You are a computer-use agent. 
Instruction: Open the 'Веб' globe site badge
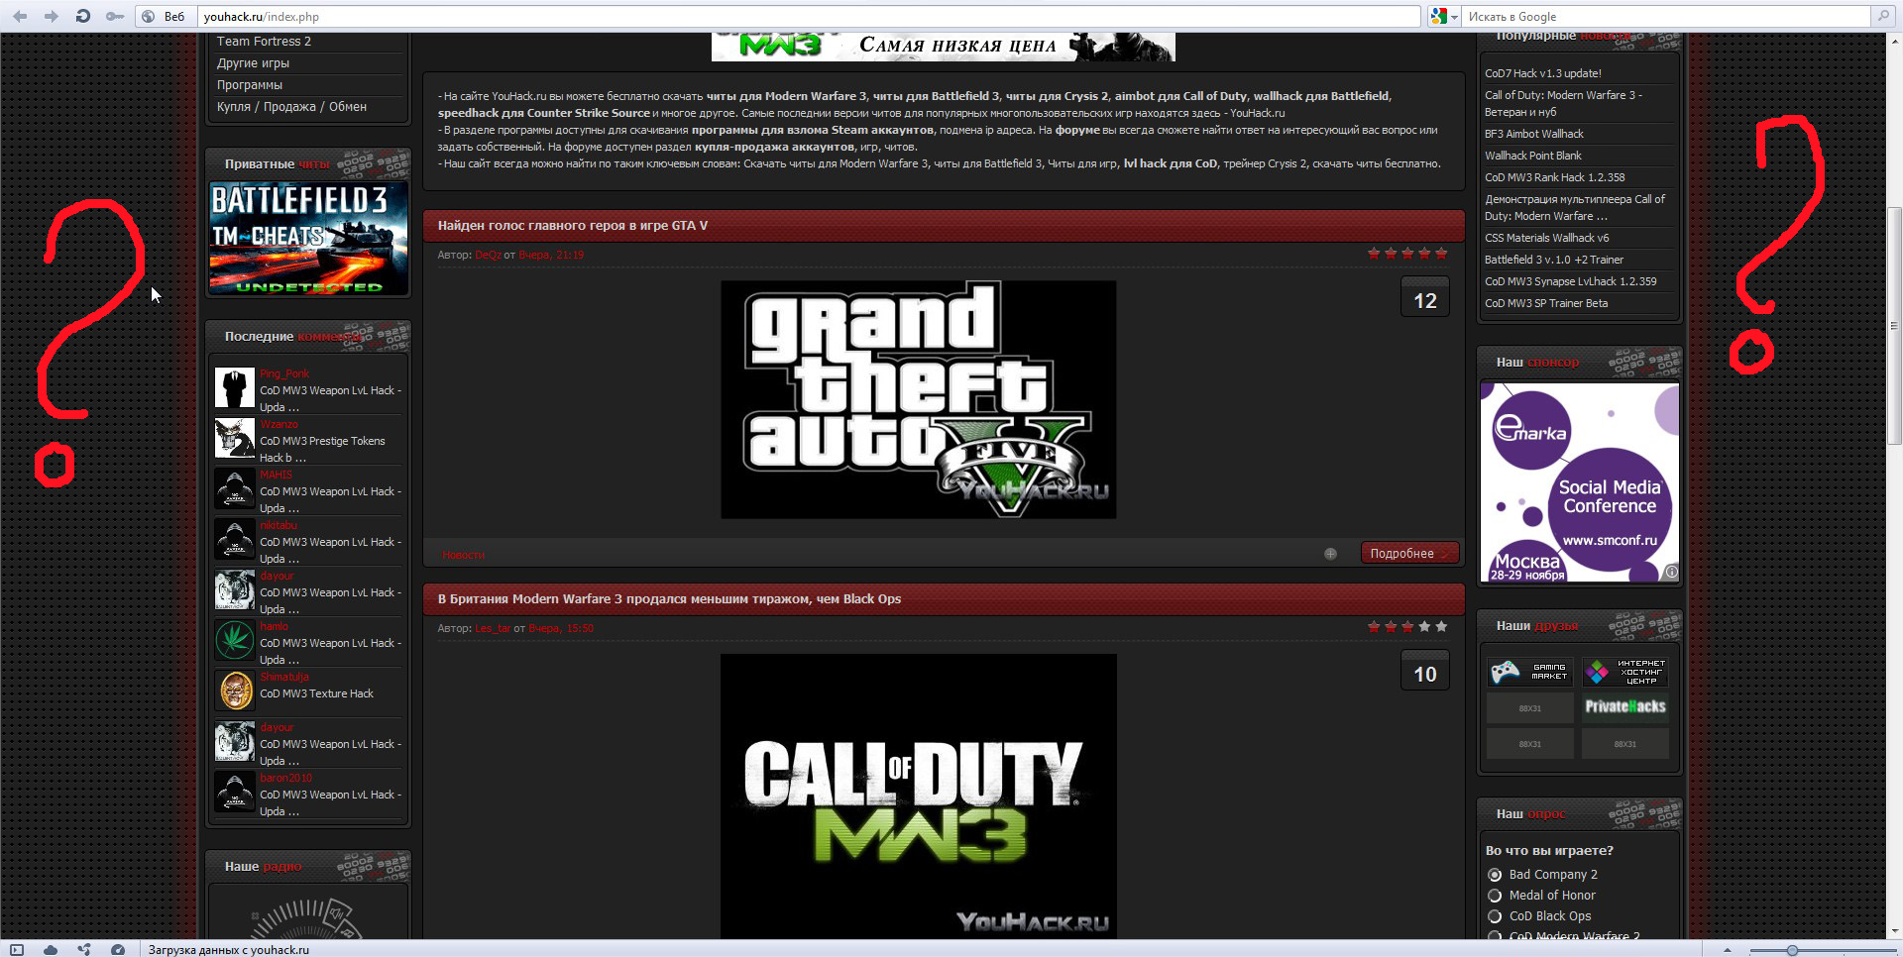click(164, 16)
